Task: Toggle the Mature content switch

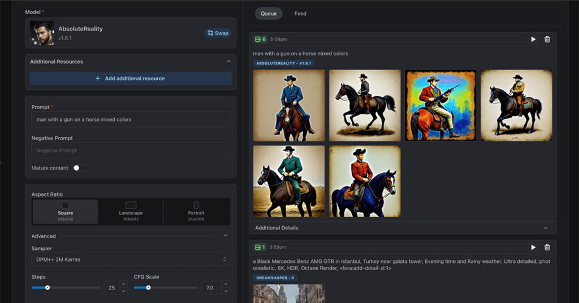Action: (80, 168)
